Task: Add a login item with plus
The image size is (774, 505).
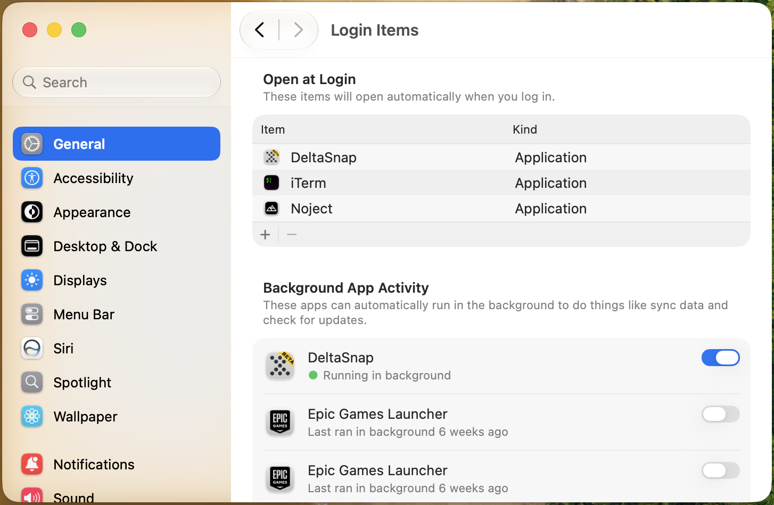Action: click(265, 235)
